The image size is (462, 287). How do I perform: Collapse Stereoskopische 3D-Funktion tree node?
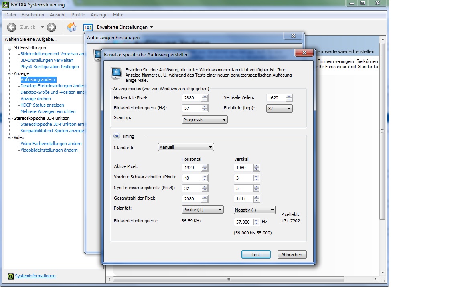coord(10,118)
